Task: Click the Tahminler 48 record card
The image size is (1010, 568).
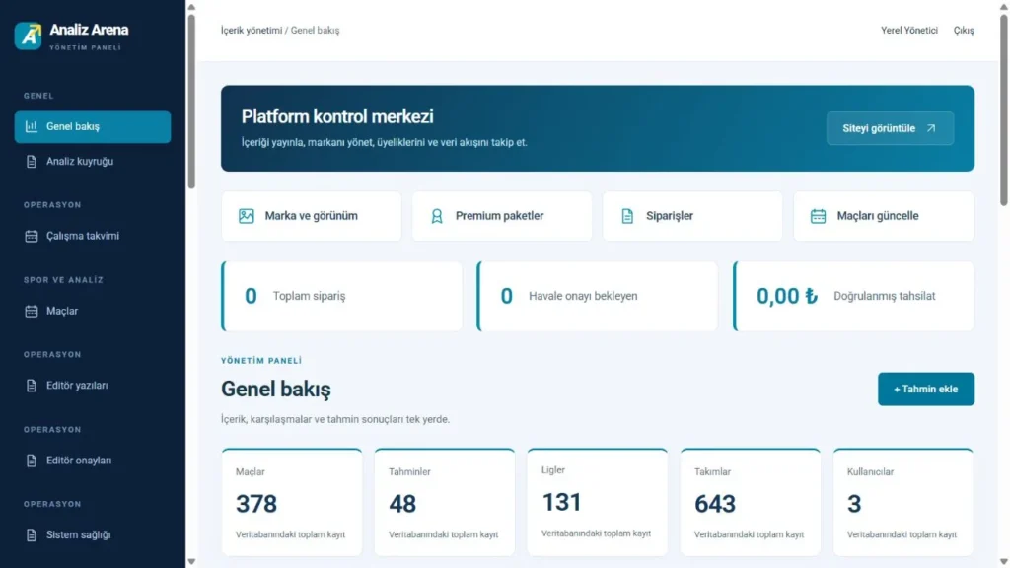Action: (445, 502)
